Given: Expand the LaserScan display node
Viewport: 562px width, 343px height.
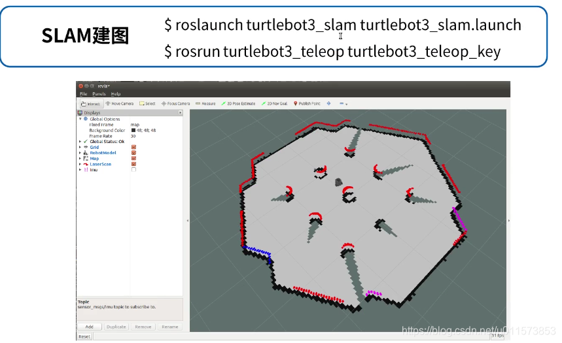Looking at the screenshot, I should click(80, 164).
